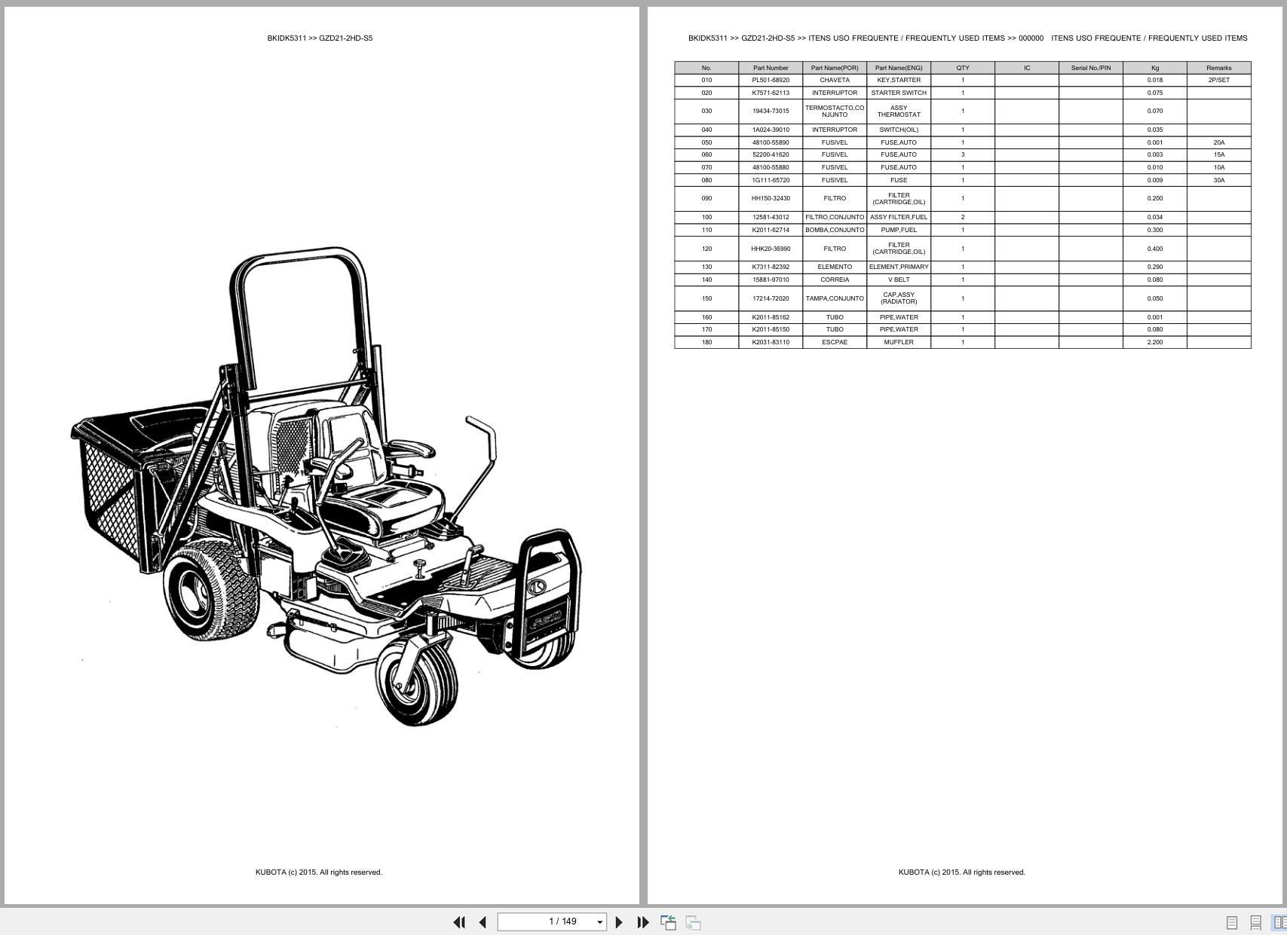Click the greyed-out next-view icon
Viewport: 1287px width, 935px height.
pyautogui.click(x=693, y=922)
